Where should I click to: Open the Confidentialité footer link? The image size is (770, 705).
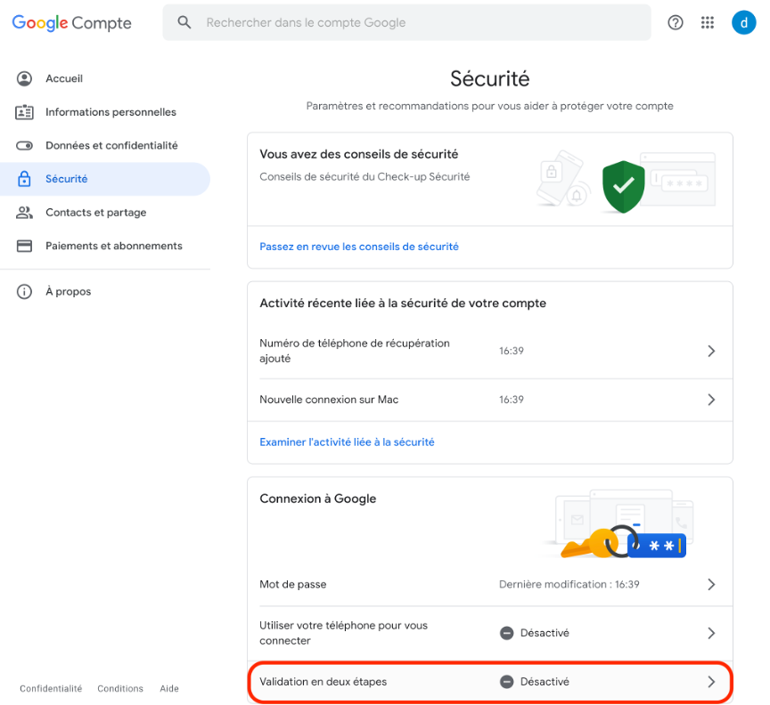point(51,688)
